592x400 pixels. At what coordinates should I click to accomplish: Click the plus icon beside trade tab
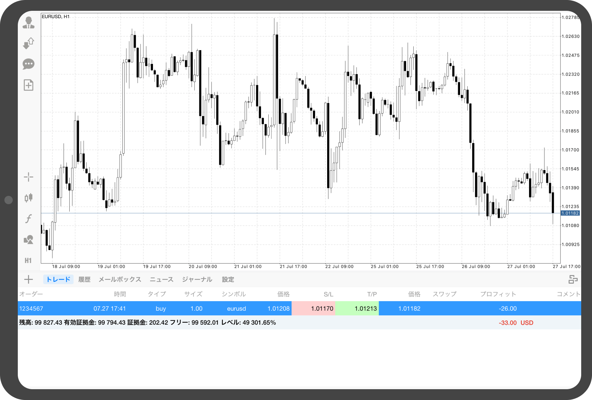coord(28,279)
